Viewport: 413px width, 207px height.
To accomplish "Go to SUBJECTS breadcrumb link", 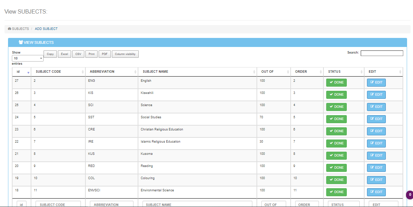I will point(20,29).
